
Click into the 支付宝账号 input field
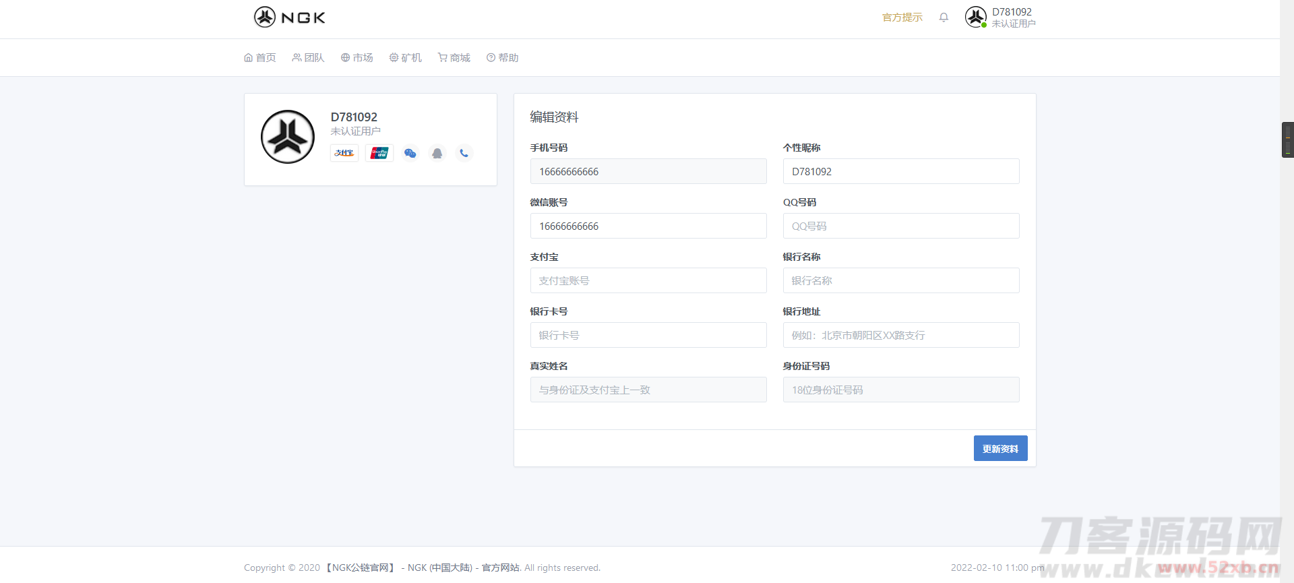(x=648, y=280)
